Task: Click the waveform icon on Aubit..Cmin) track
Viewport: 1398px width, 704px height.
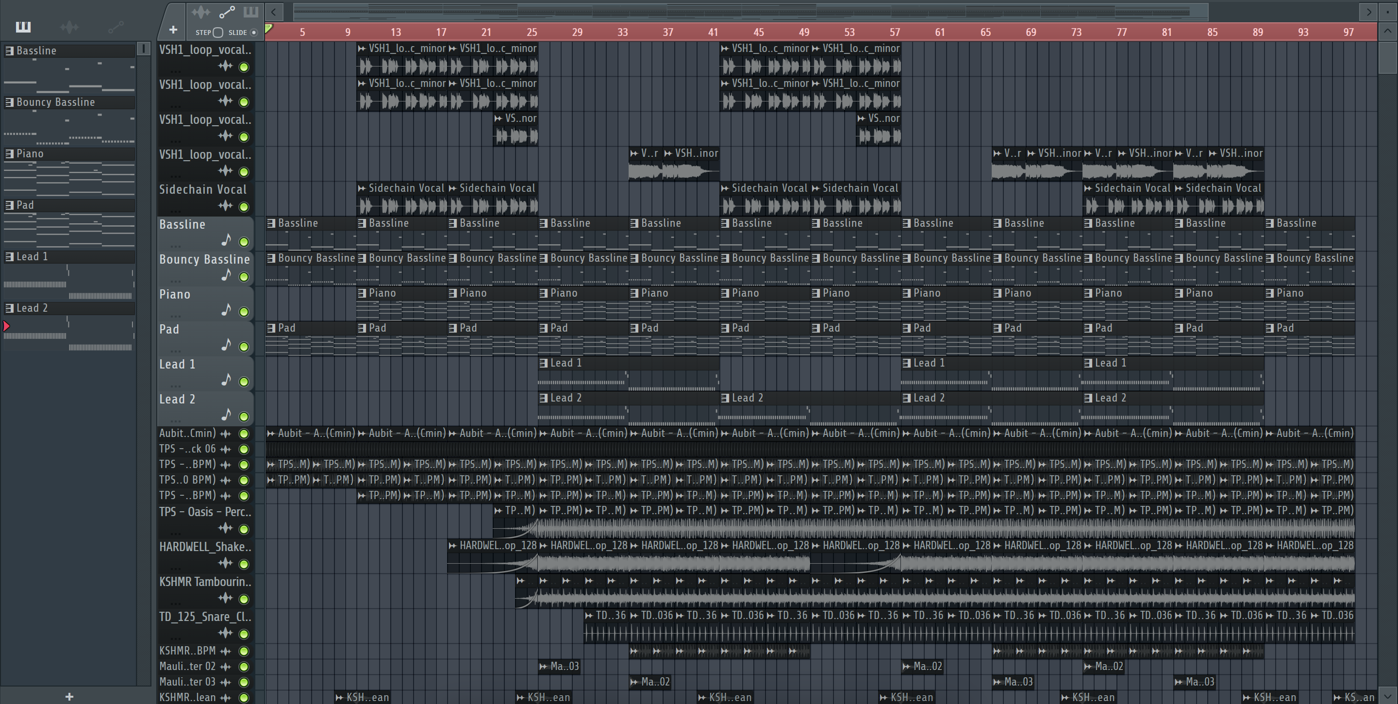Action: tap(225, 434)
